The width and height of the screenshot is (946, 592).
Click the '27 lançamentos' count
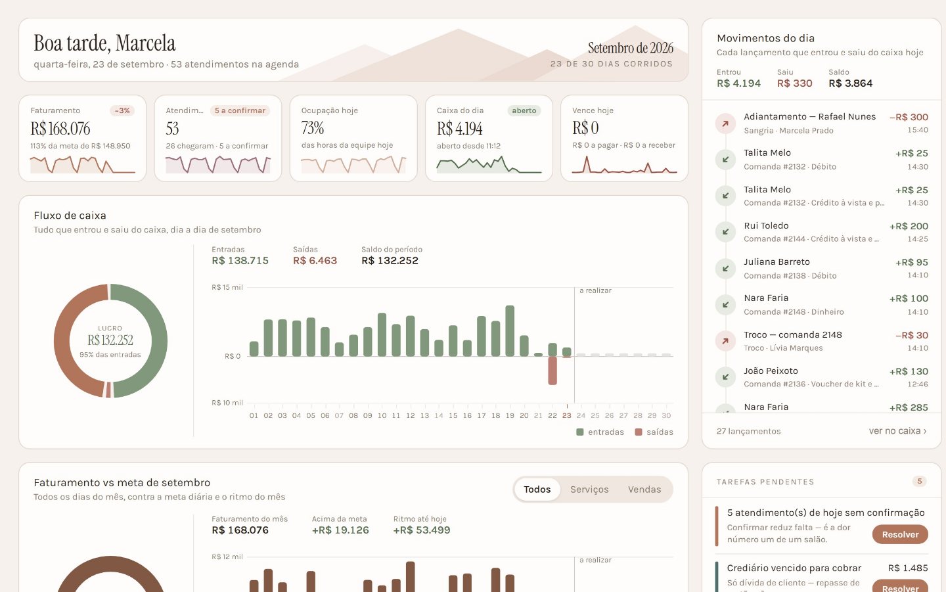click(x=749, y=431)
